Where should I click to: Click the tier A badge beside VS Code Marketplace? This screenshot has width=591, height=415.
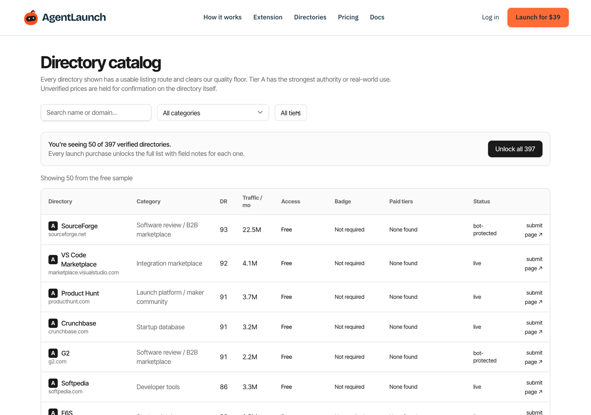pos(53,260)
